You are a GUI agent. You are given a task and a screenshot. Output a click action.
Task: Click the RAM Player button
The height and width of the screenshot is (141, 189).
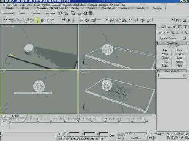click(x=50, y=13)
